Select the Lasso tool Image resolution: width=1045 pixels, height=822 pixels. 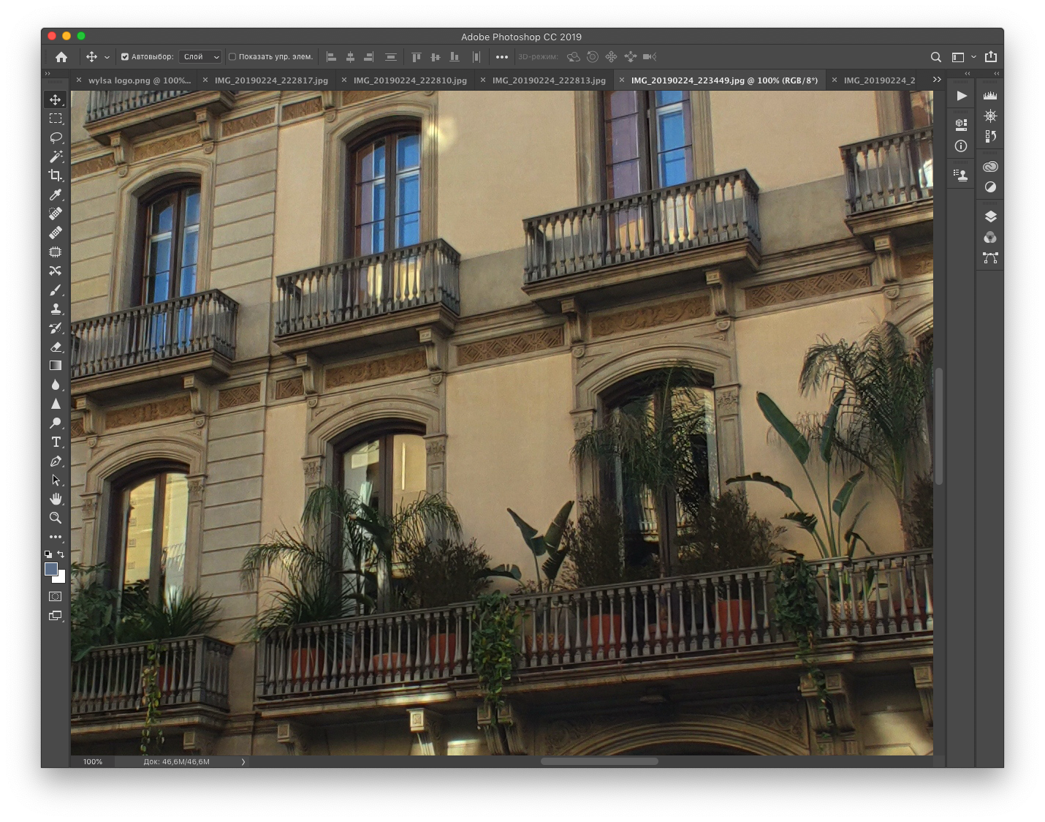tap(56, 137)
